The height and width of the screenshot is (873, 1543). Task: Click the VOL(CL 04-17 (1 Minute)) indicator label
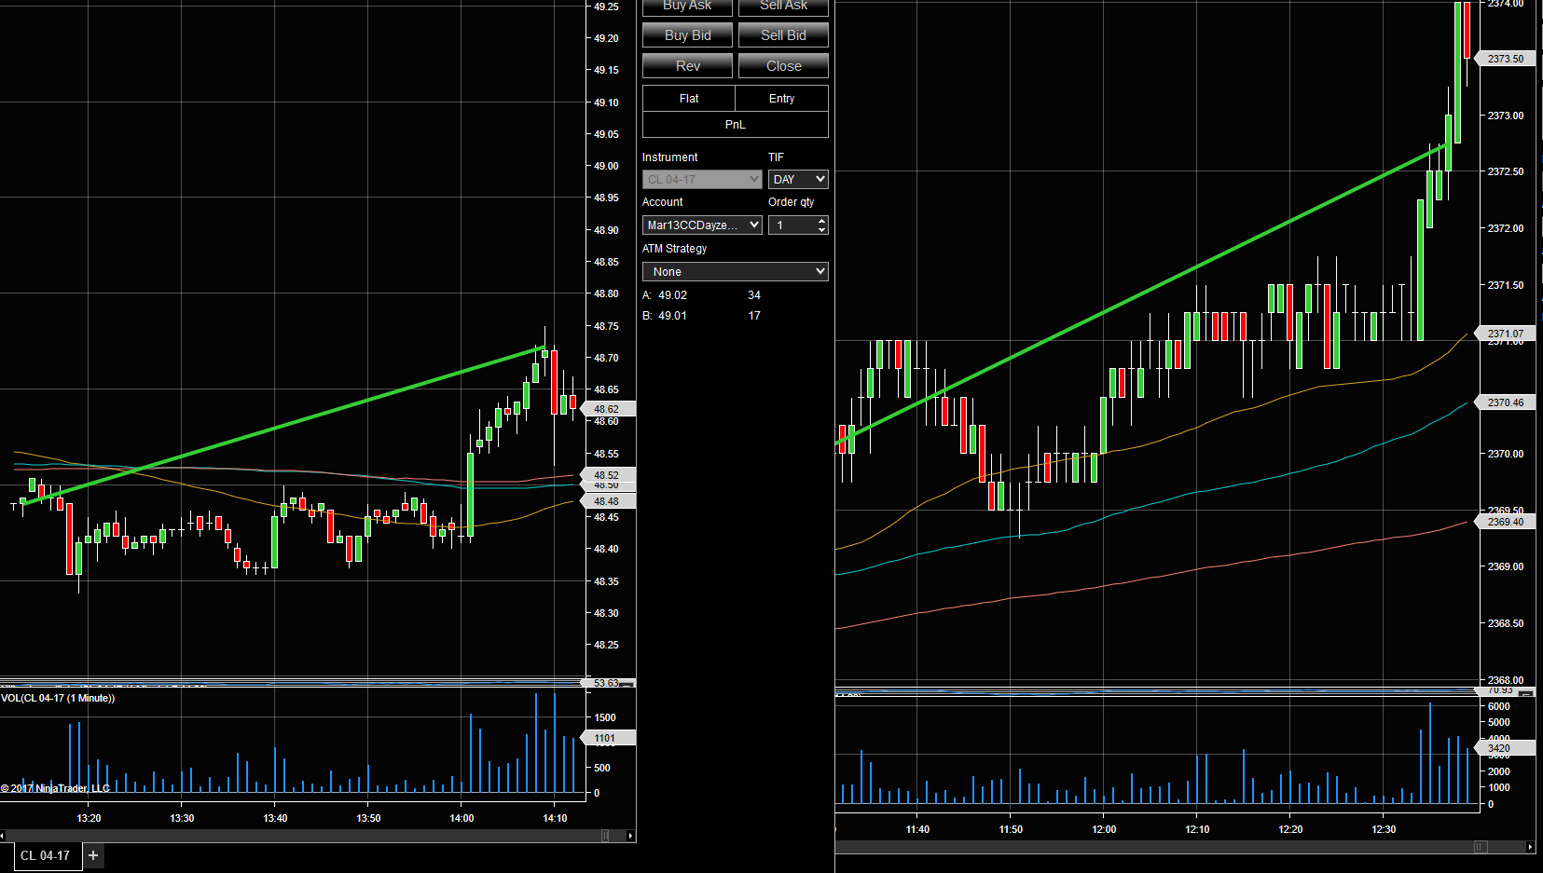[58, 698]
